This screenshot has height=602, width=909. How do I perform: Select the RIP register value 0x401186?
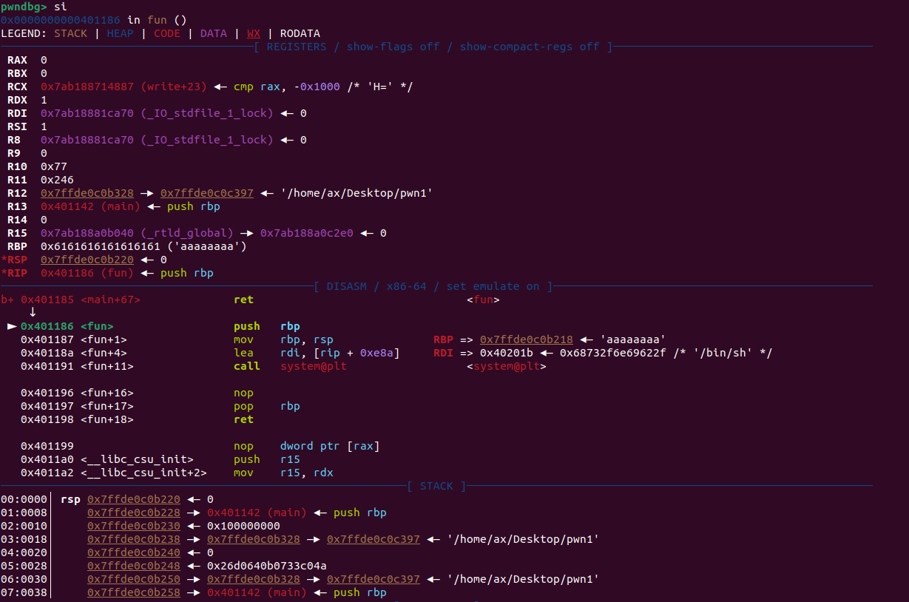tap(66, 273)
